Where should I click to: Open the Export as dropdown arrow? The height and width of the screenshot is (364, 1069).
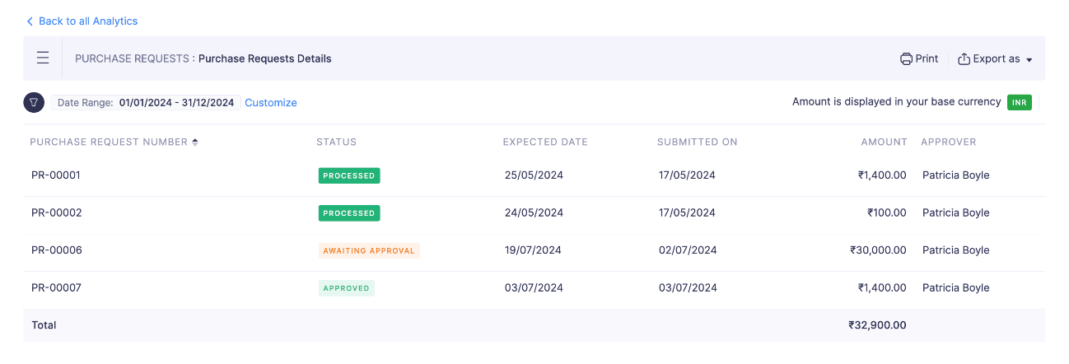[x=1029, y=60]
